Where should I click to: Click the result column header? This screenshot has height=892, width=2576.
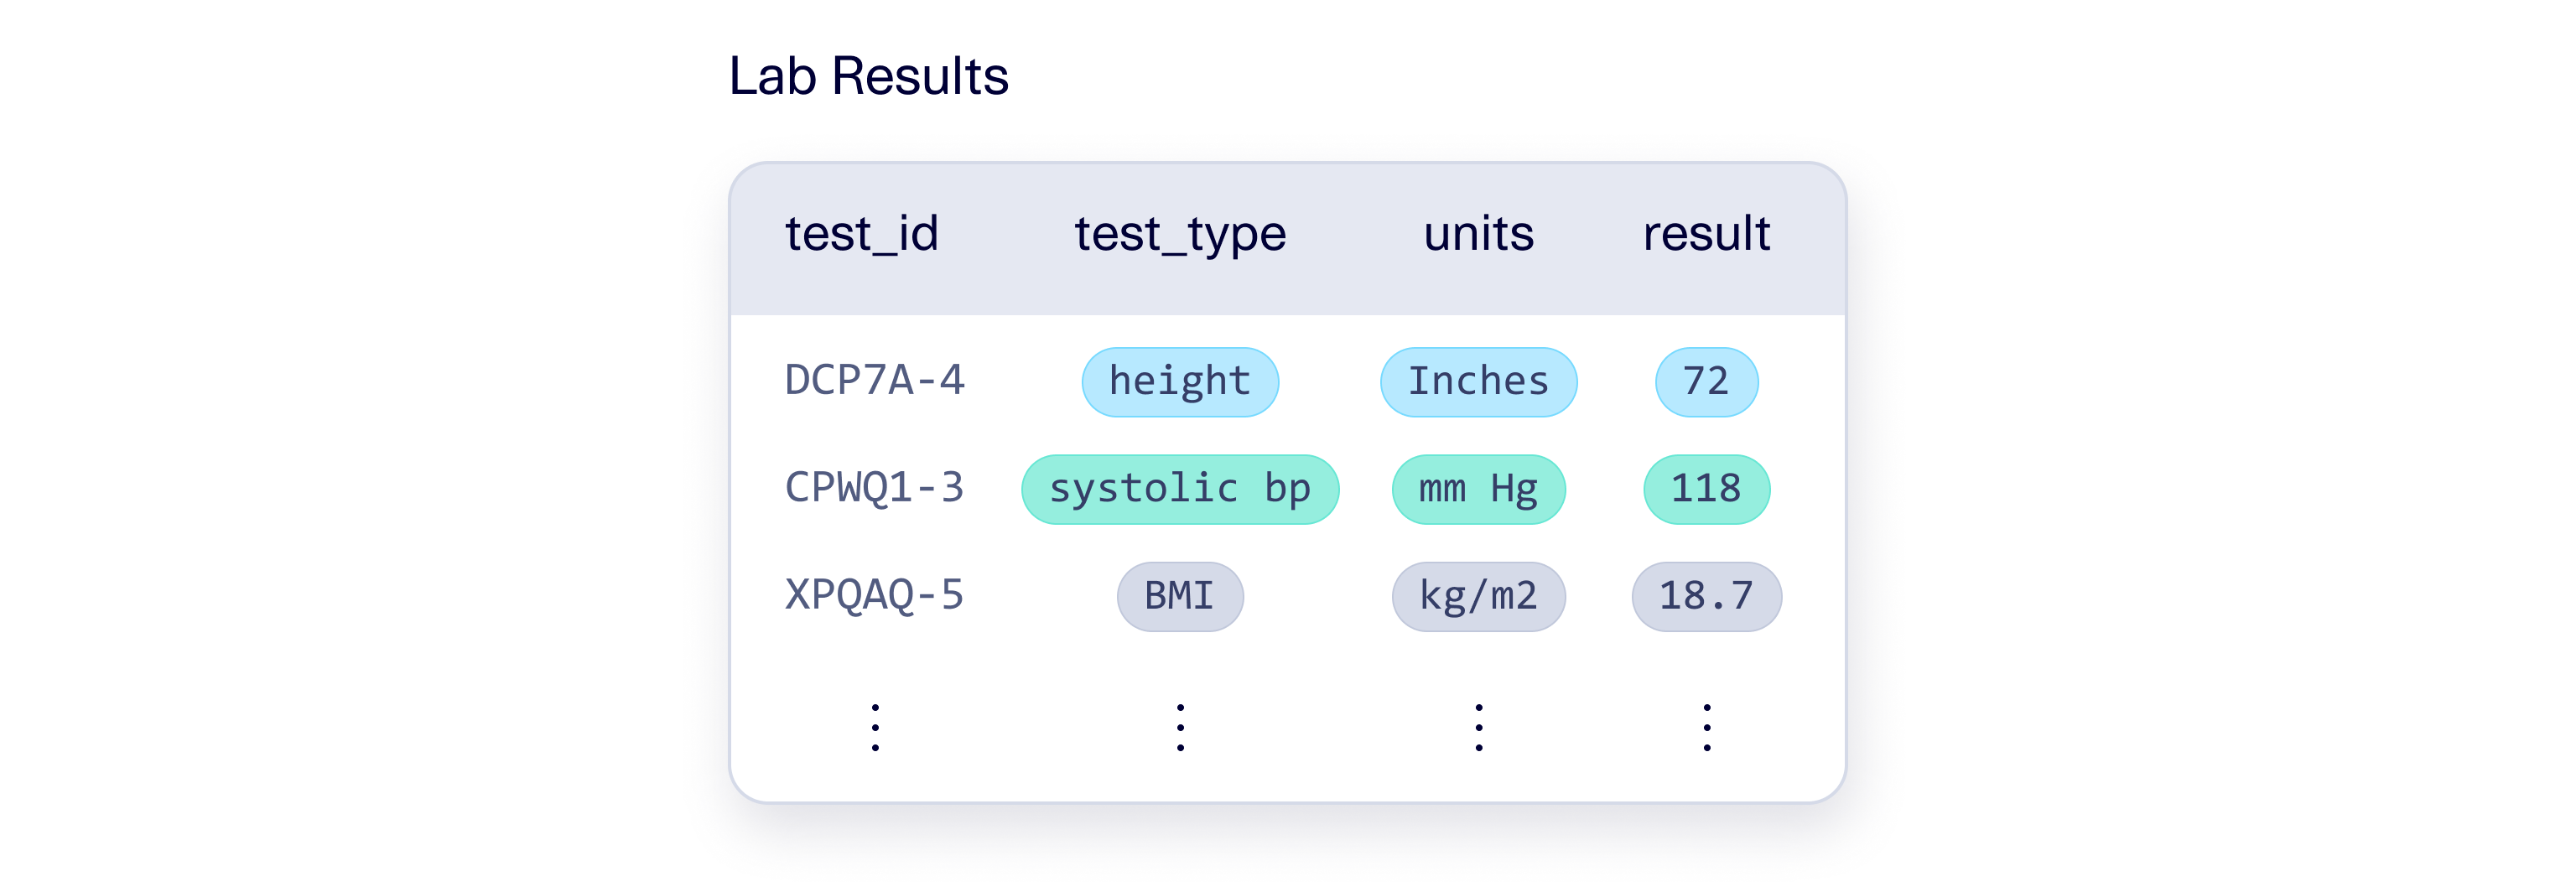(1706, 234)
